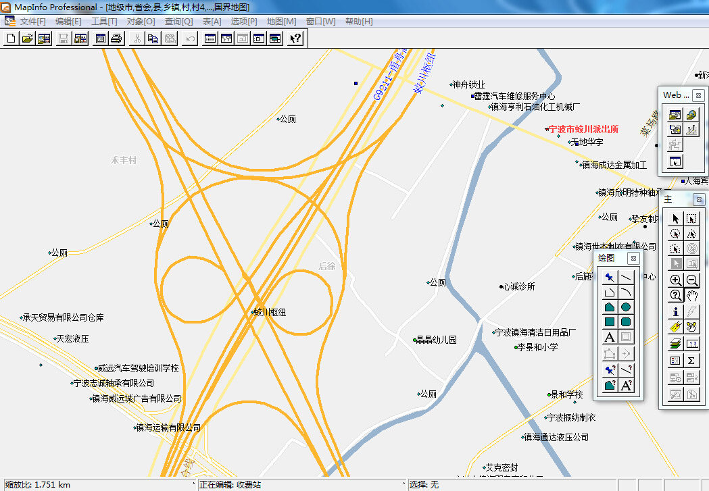This screenshot has height=491, width=709.
Task: Click the globe icon in Web palette
Action: tap(691, 115)
